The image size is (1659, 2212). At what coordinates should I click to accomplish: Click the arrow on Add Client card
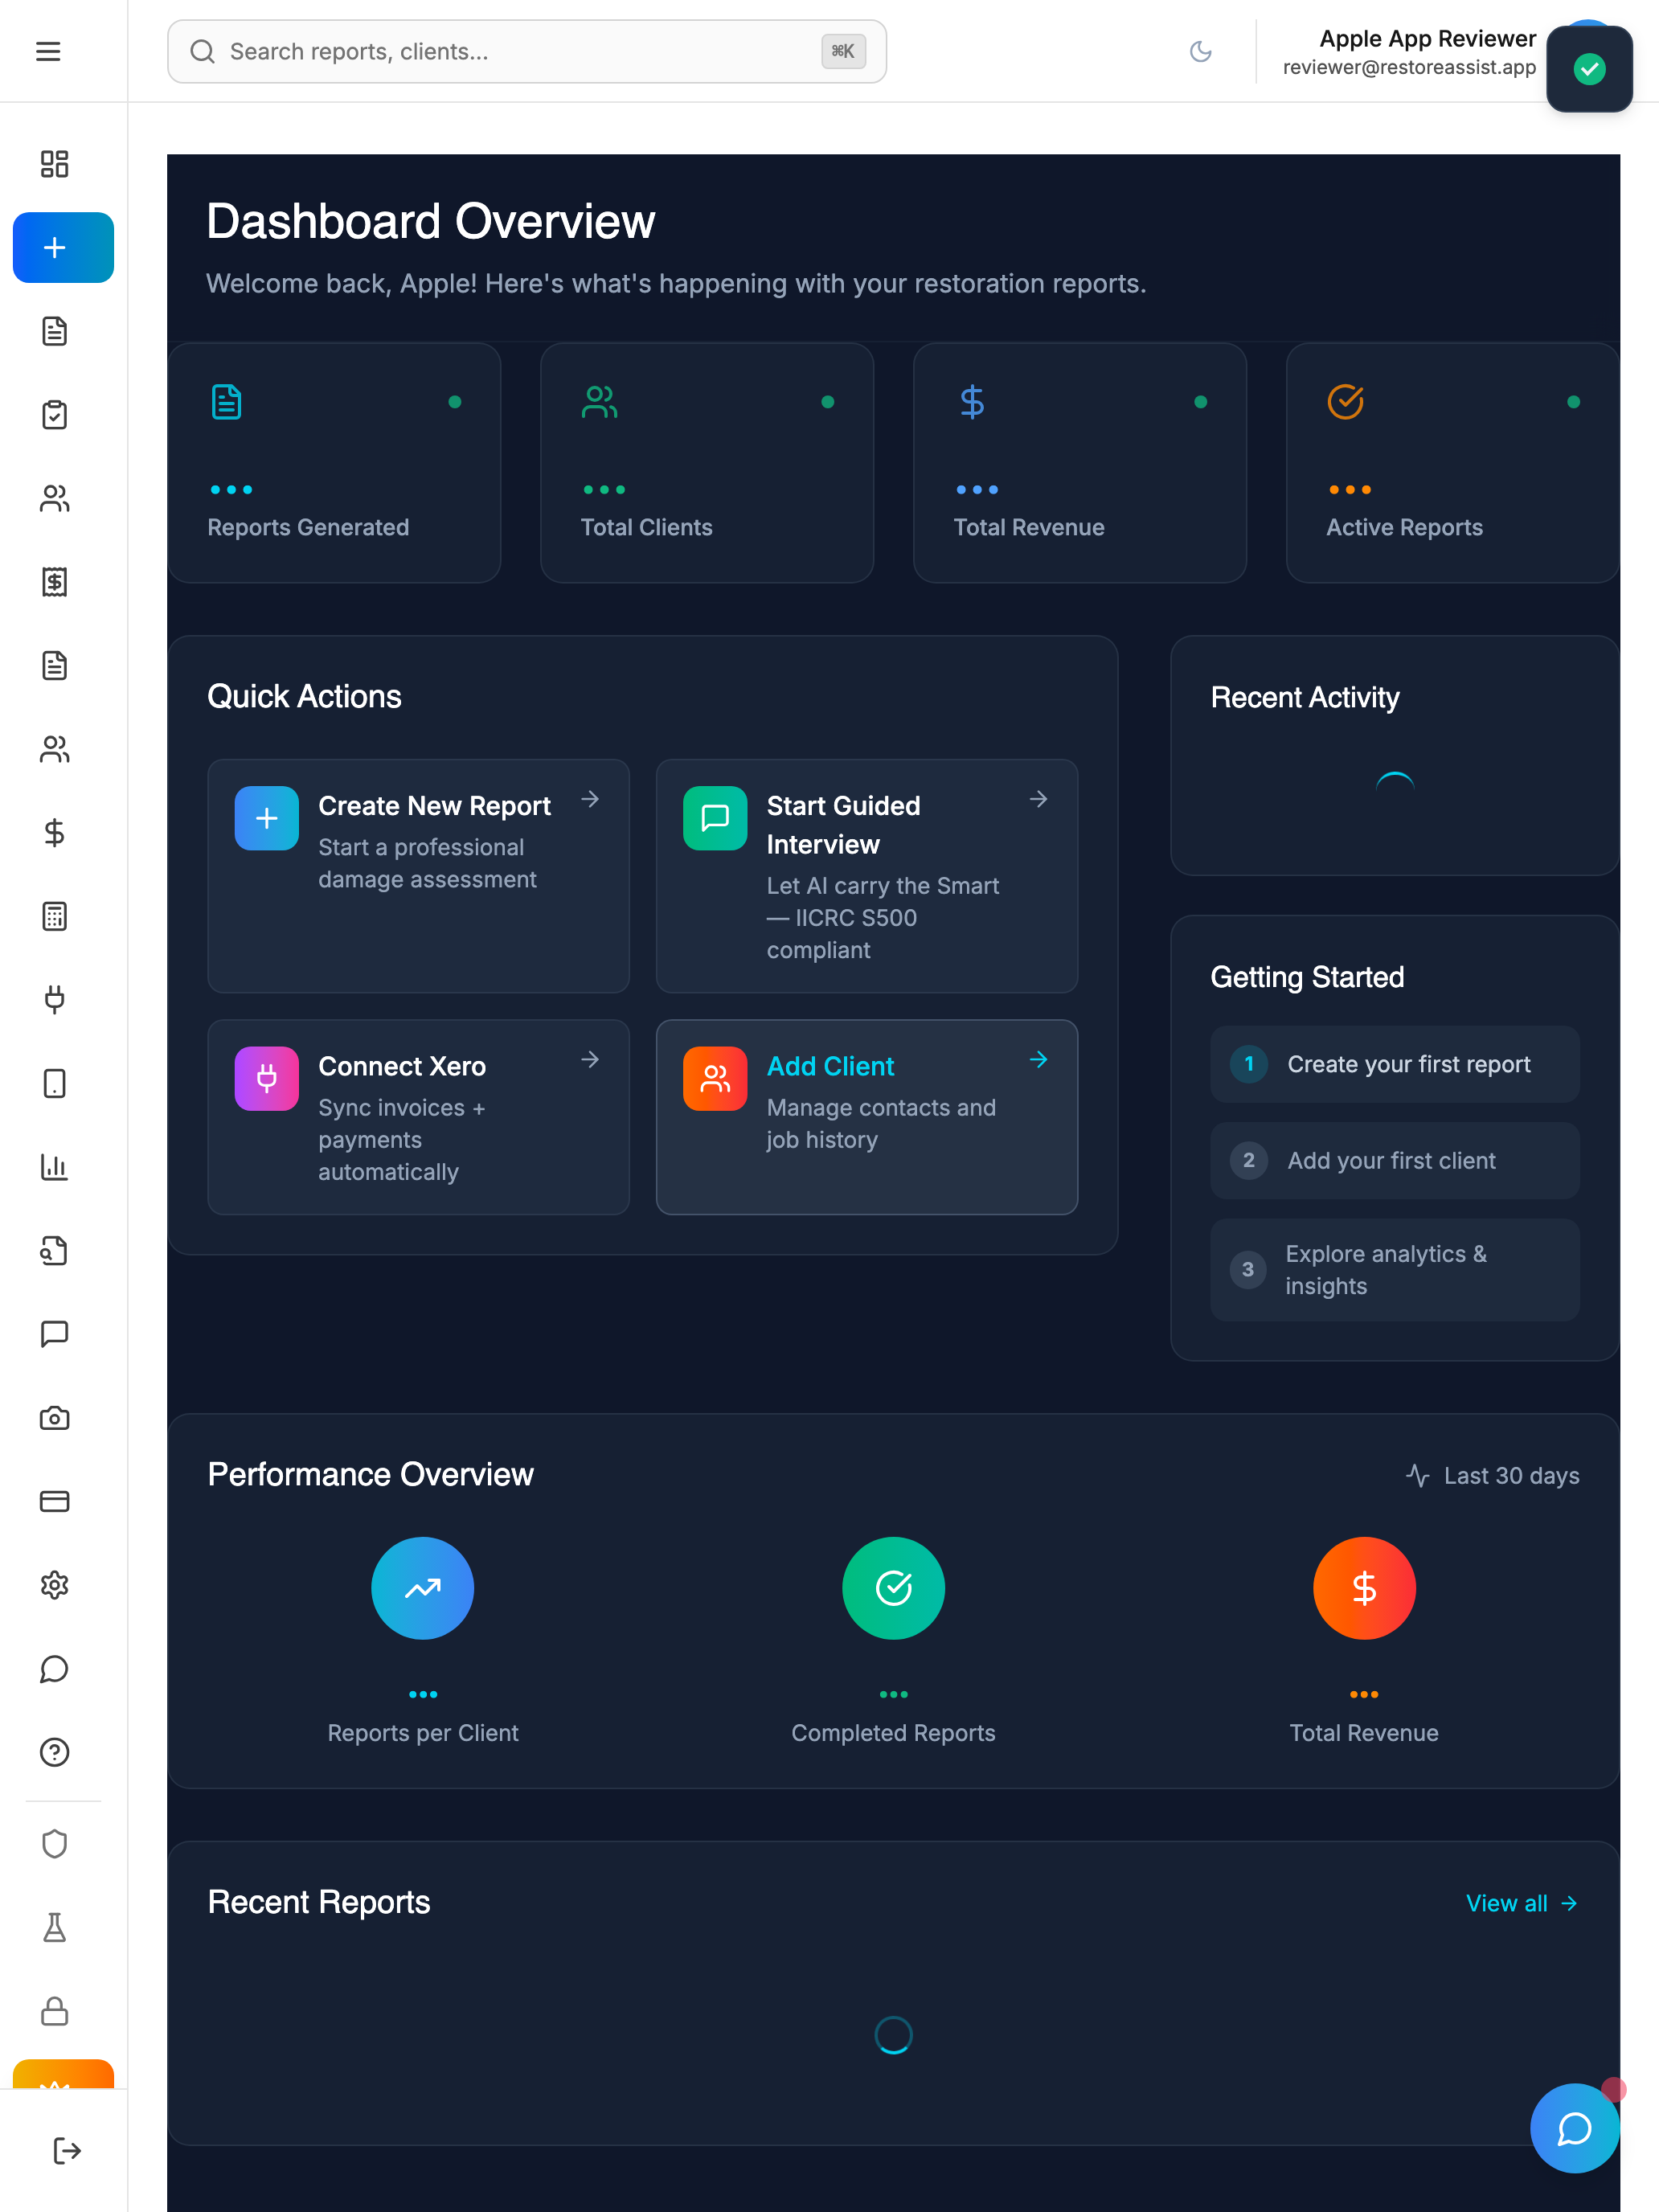pyautogui.click(x=1038, y=1059)
